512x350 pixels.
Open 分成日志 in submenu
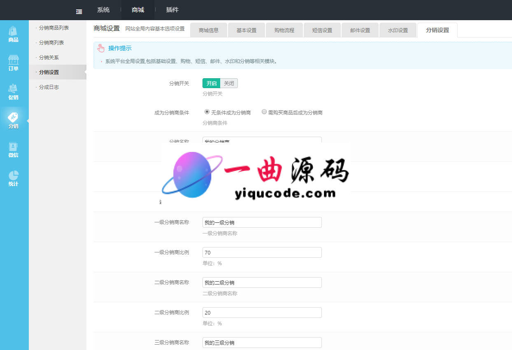point(49,87)
